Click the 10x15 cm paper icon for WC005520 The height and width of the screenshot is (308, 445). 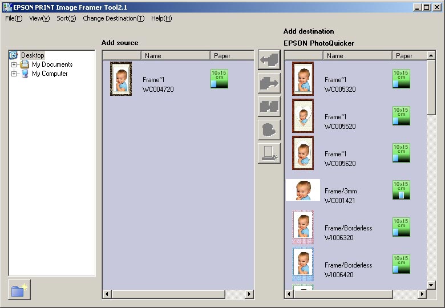tap(401, 116)
